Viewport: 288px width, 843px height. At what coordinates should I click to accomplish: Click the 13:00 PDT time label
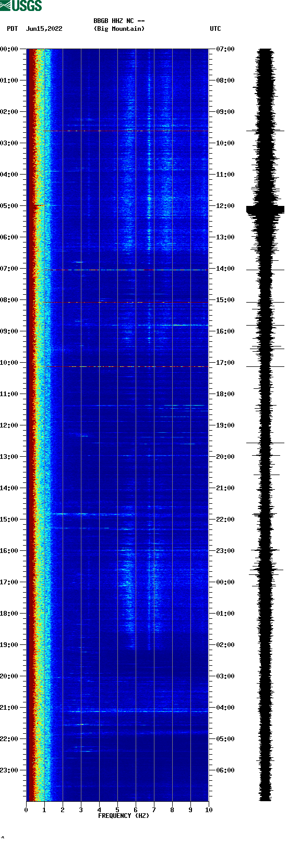(9, 457)
